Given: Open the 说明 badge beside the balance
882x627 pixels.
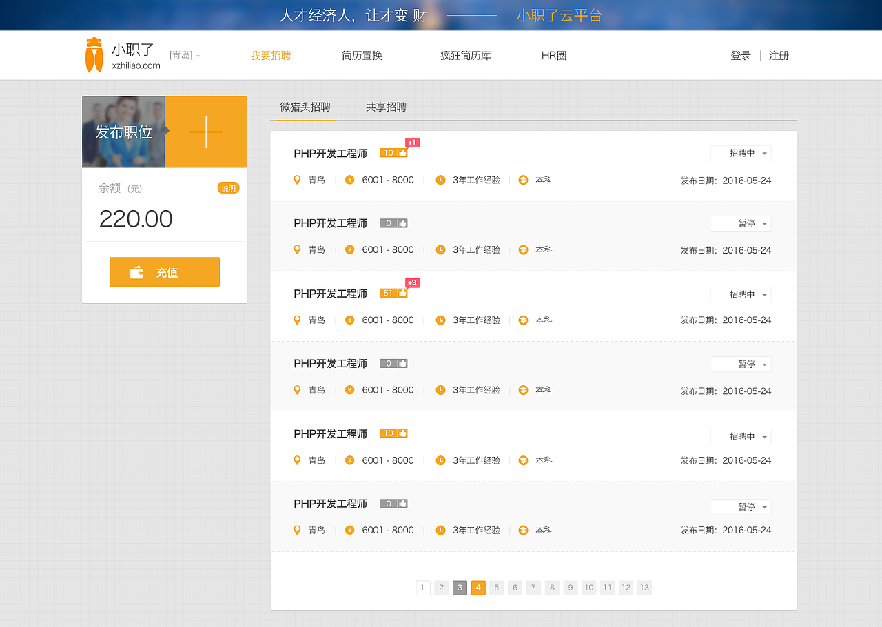Looking at the screenshot, I should point(228,188).
